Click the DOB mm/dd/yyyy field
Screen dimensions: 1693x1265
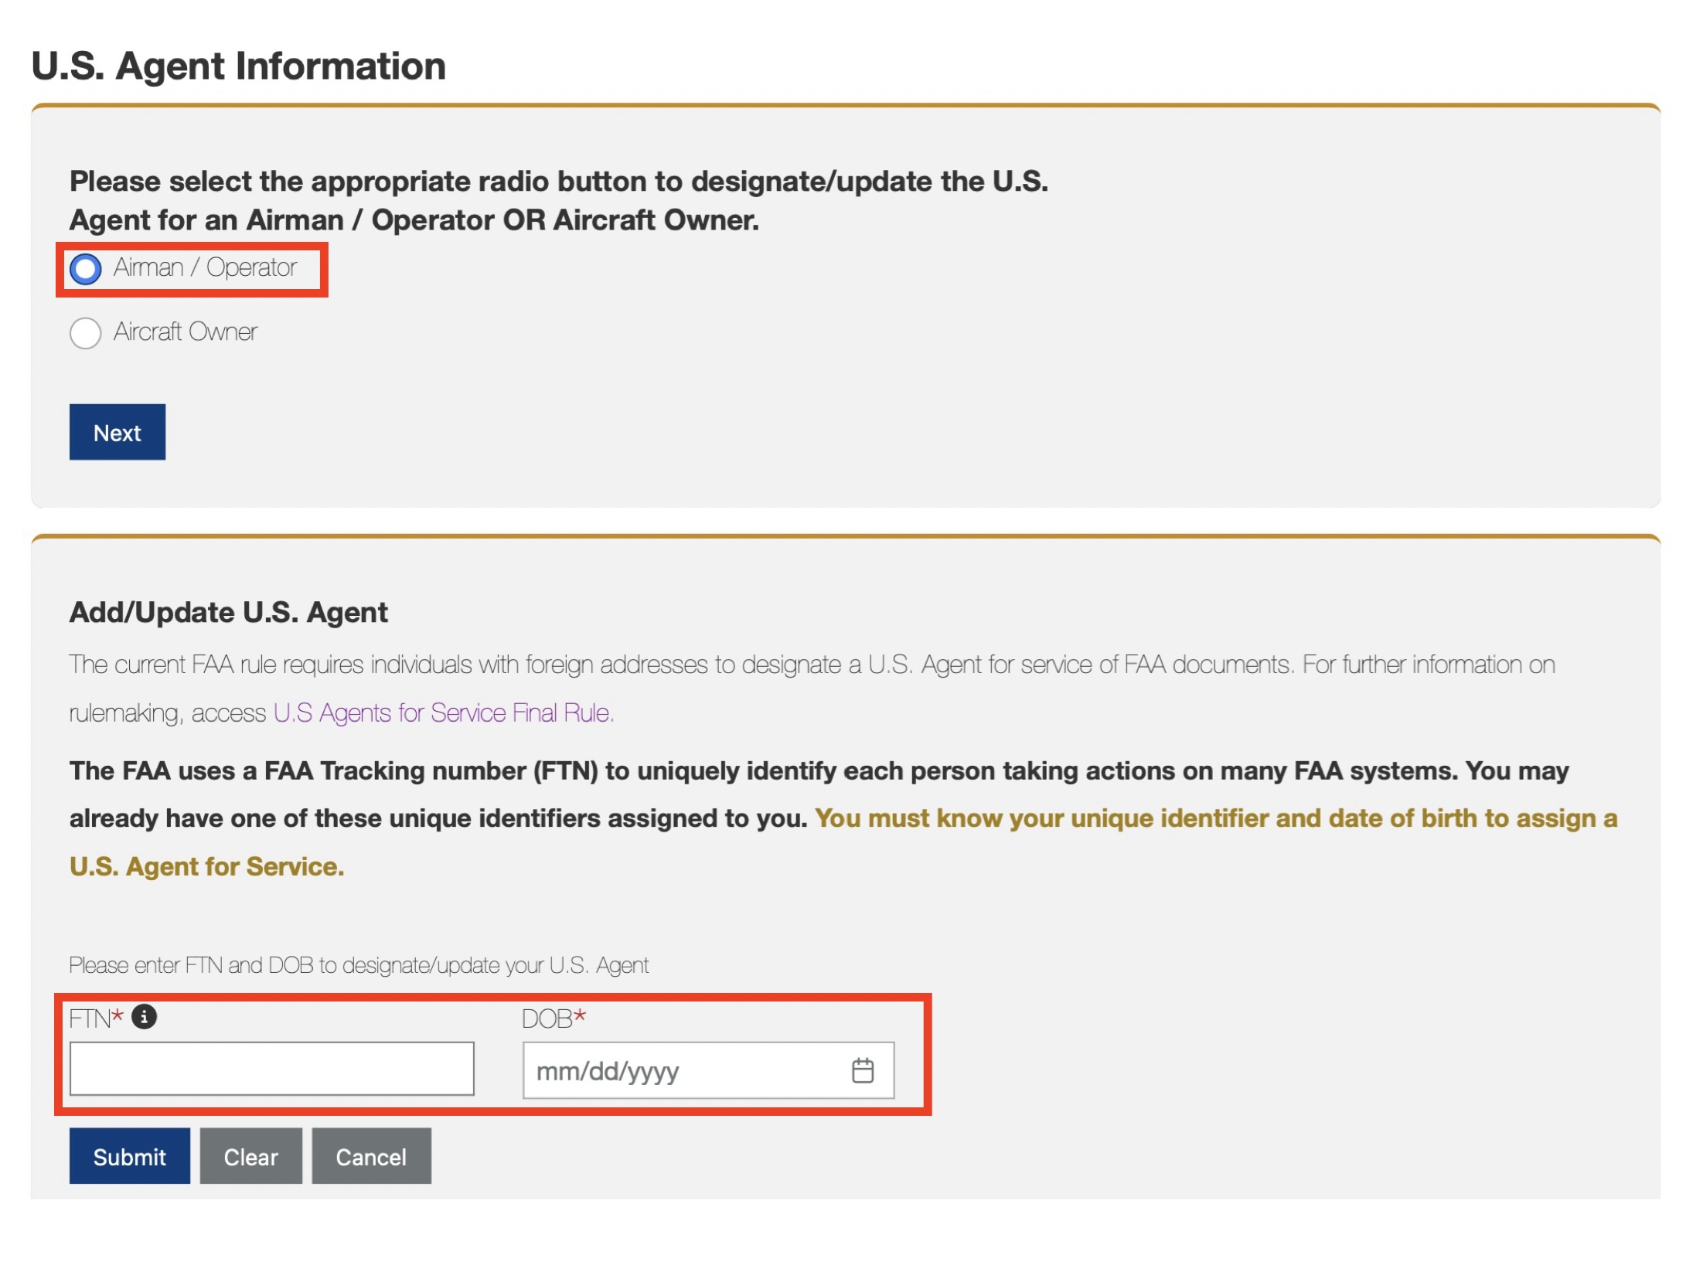tap(657, 1070)
